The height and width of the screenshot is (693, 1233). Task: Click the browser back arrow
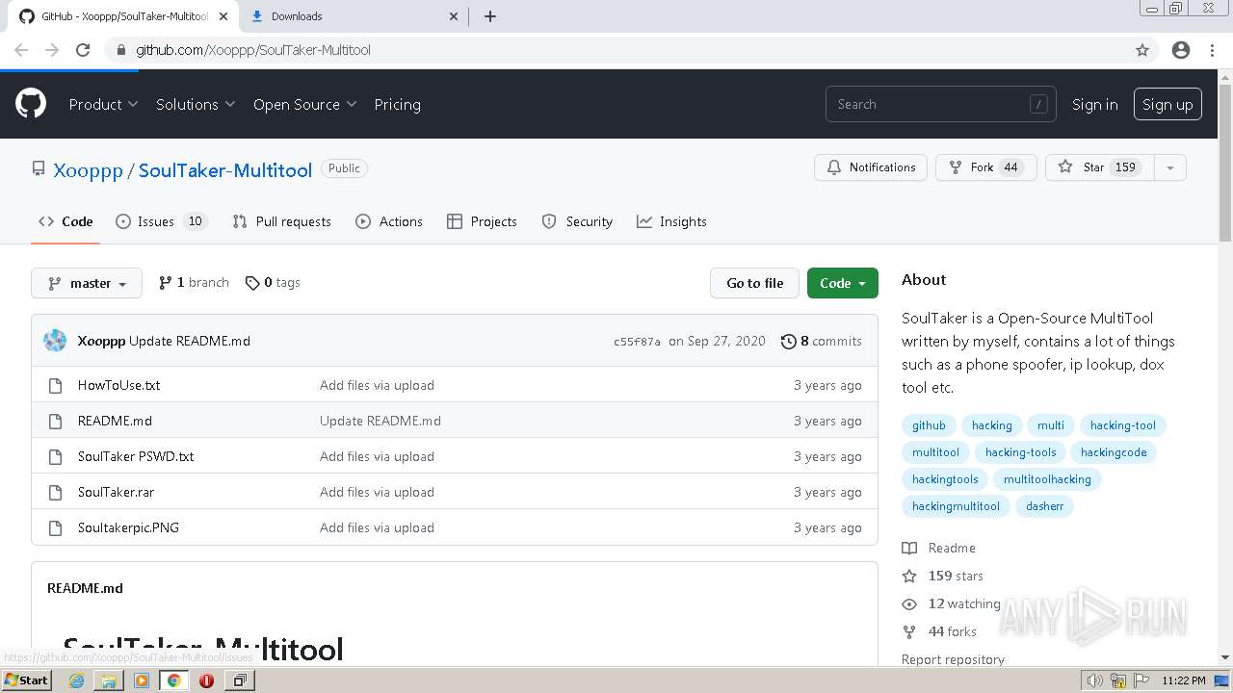click(x=21, y=50)
